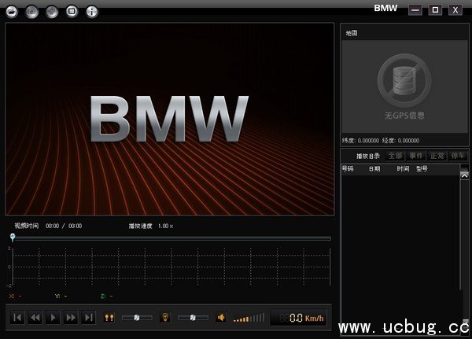Take a snapshot with camera icon
This screenshot has width=472, height=339.
pos(32,12)
